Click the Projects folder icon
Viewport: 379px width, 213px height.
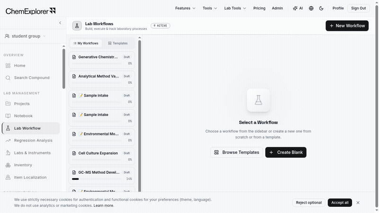(x=8, y=104)
